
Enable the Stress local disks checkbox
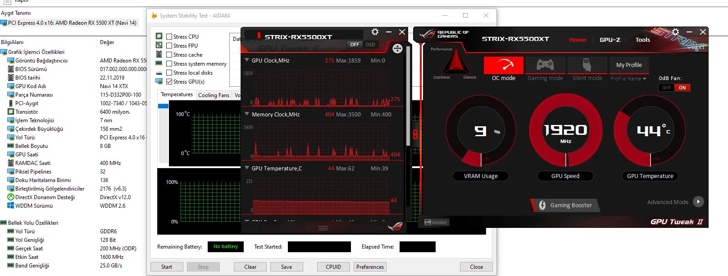(169, 73)
